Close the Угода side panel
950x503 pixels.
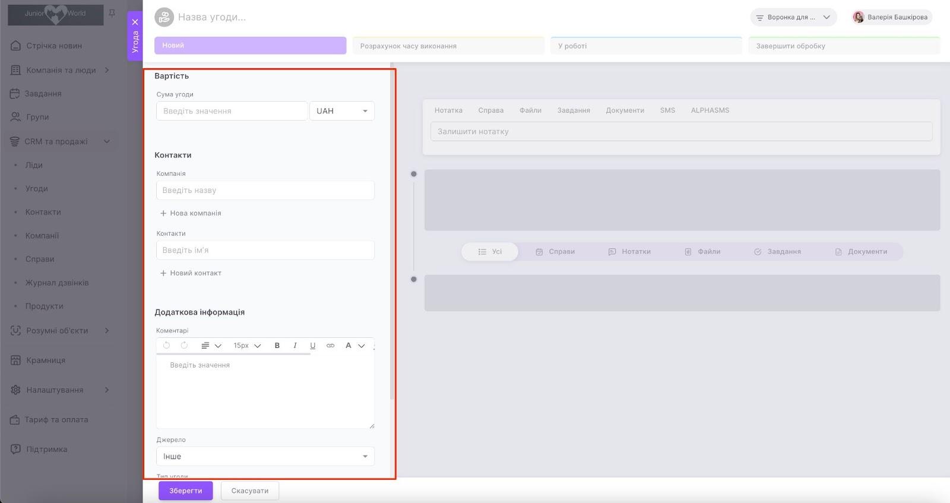pos(135,22)
